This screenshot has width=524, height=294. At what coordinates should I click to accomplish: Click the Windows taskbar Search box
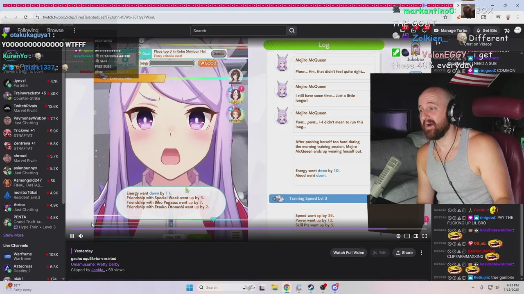click(x=226, y=287)
